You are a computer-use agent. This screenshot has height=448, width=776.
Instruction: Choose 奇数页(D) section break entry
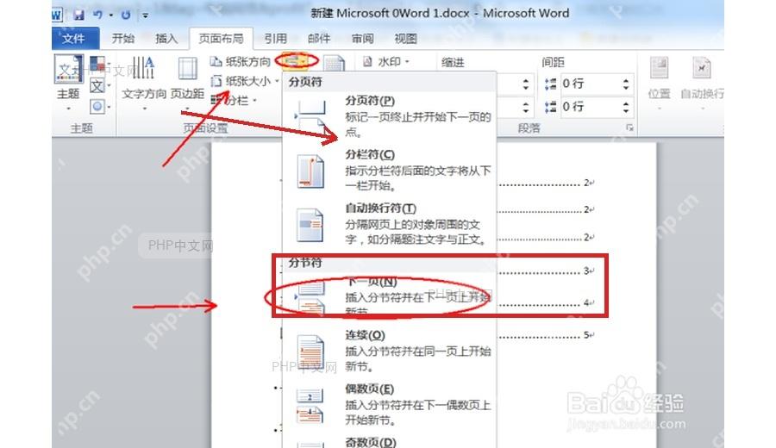[x=390, y=442]
